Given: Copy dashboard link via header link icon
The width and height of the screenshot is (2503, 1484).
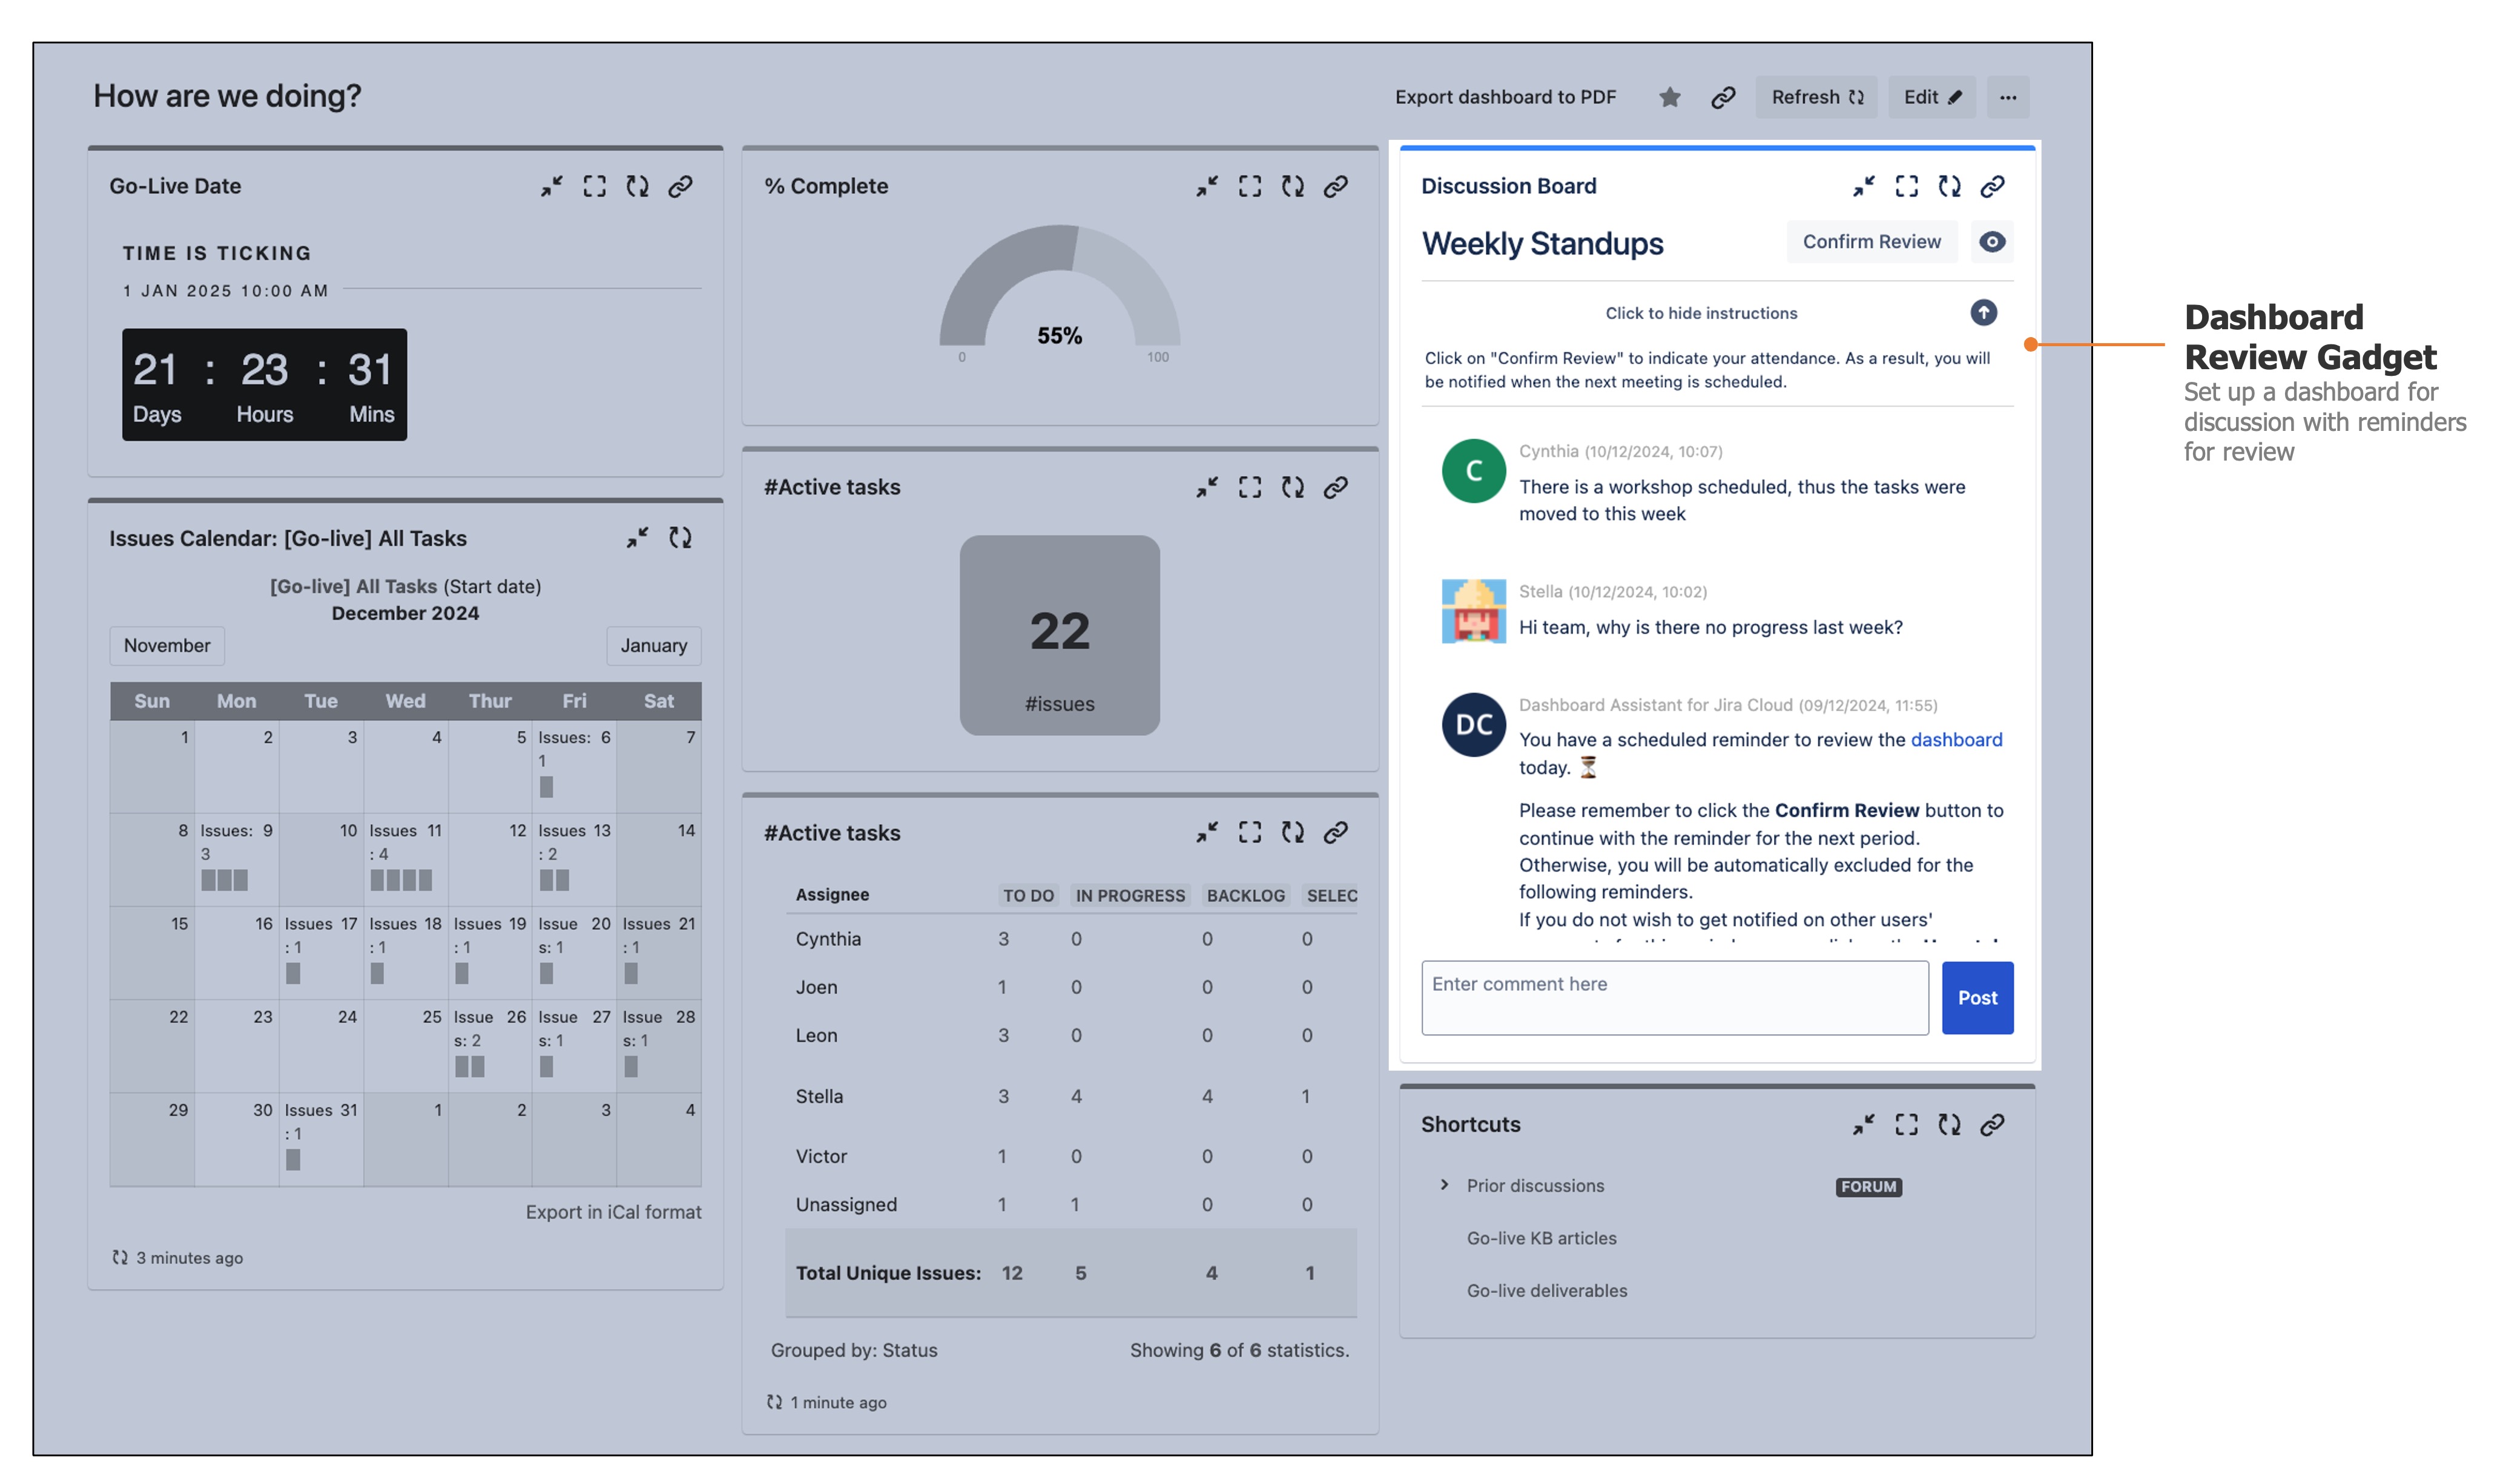Looking at the screenshot, I should (1723, 97).
